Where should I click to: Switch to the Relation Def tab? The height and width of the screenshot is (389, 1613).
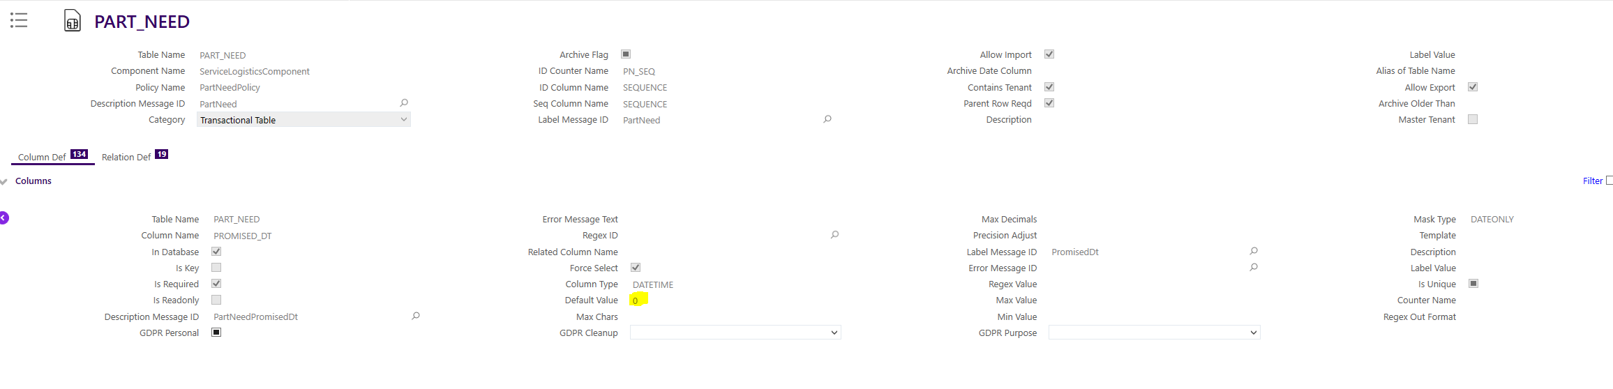coord(135,156)
